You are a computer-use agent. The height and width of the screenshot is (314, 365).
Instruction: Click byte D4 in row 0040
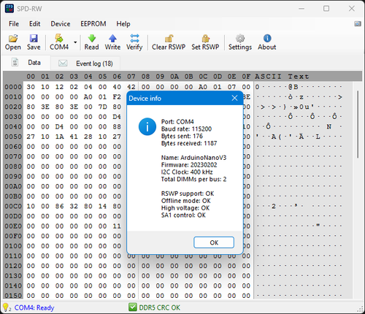(x=59, y=126)
